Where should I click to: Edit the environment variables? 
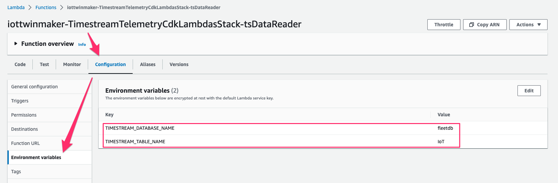(529, 91)
